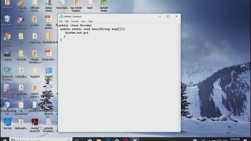This screenshot has width=251, height=141.
Task: Maximize the Notepad window
Action: click(168, 16)
